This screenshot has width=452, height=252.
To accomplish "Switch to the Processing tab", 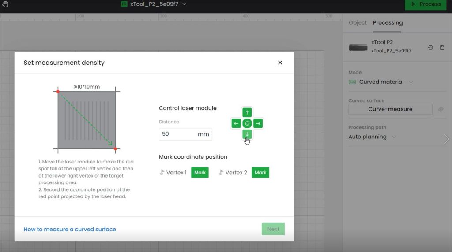I will (x=388, y=22).
